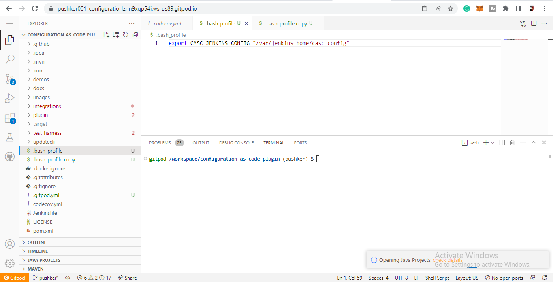This screenshot has height=282, width=553.
Task: Split the editor to the right
Action: (x=534, y=23)
